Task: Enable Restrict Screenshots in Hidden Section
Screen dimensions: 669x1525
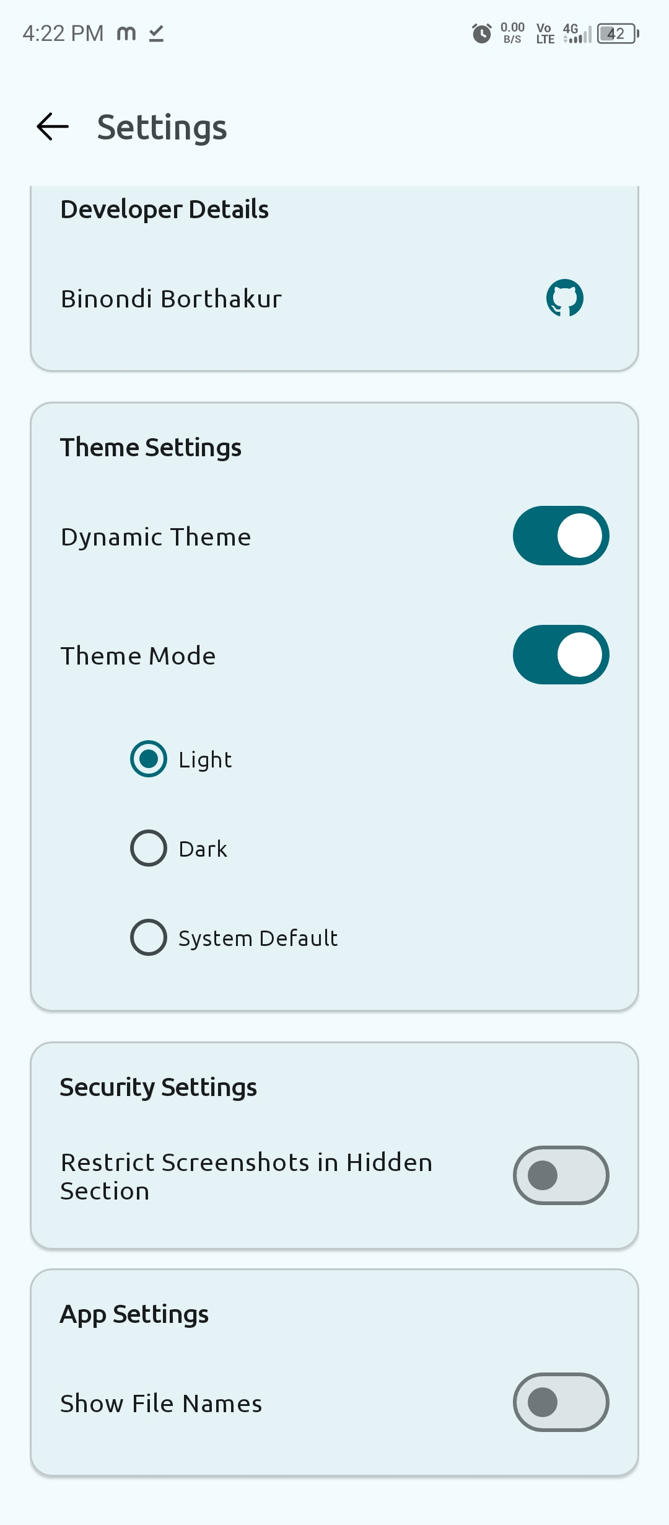Action: 561,1175
